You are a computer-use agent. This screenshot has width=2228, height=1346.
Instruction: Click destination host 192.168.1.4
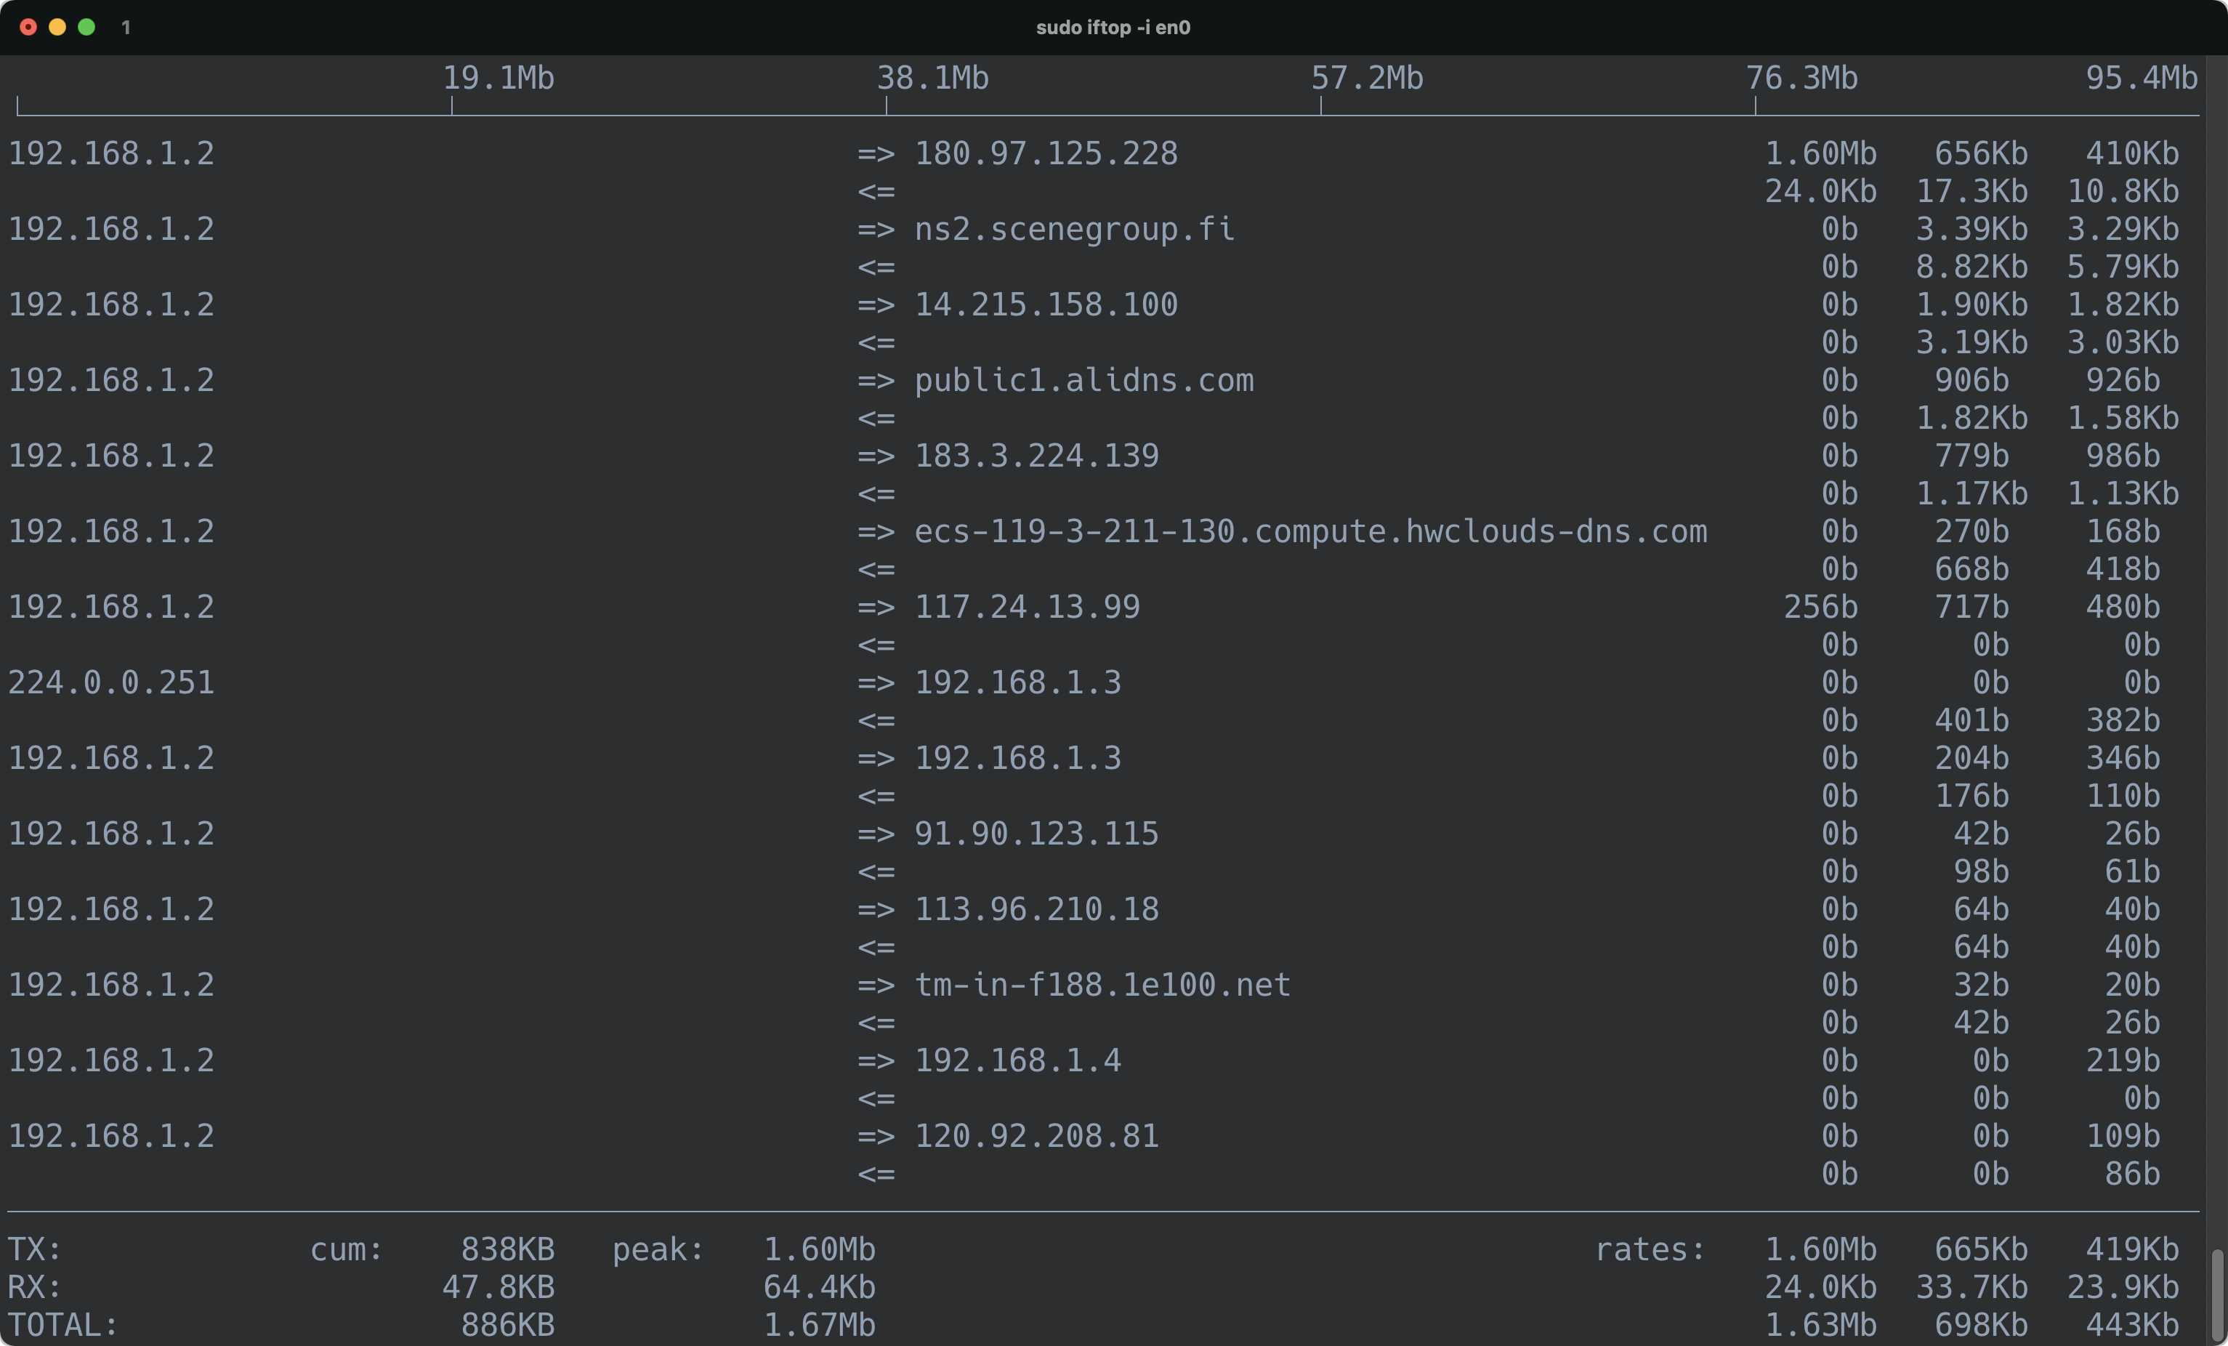(1018, 1060)
